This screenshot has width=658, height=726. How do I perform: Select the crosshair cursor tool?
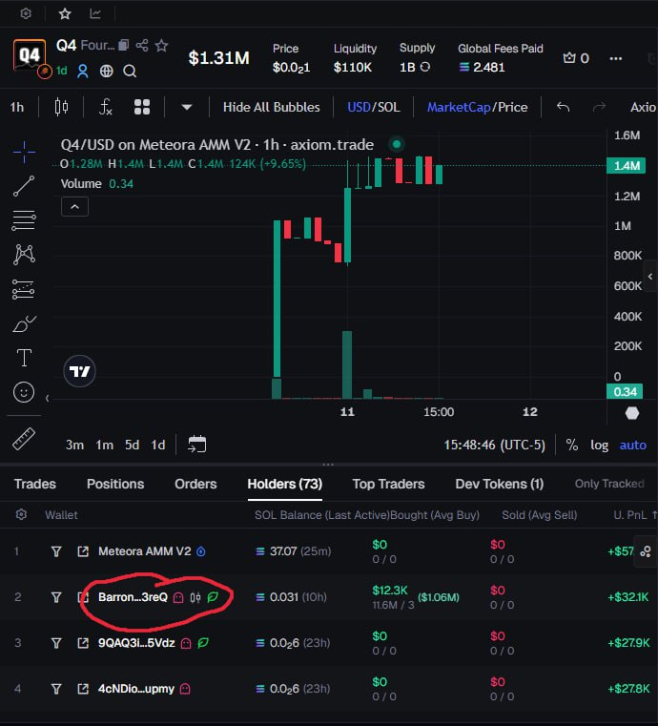click(x=24, y=152)
